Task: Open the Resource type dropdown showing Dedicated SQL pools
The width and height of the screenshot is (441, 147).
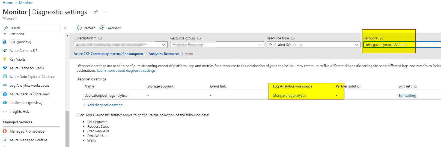Action: coord(314,45)
